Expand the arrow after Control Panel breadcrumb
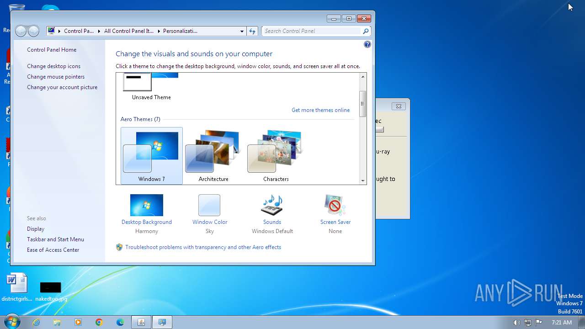 (x=99, y=31)
